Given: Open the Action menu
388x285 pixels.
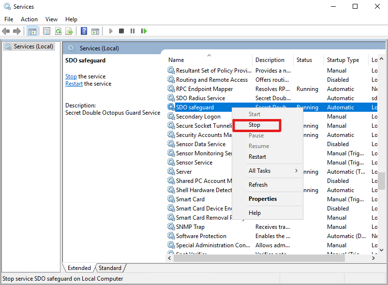Looking at the screenshot, I should [29, 19].
